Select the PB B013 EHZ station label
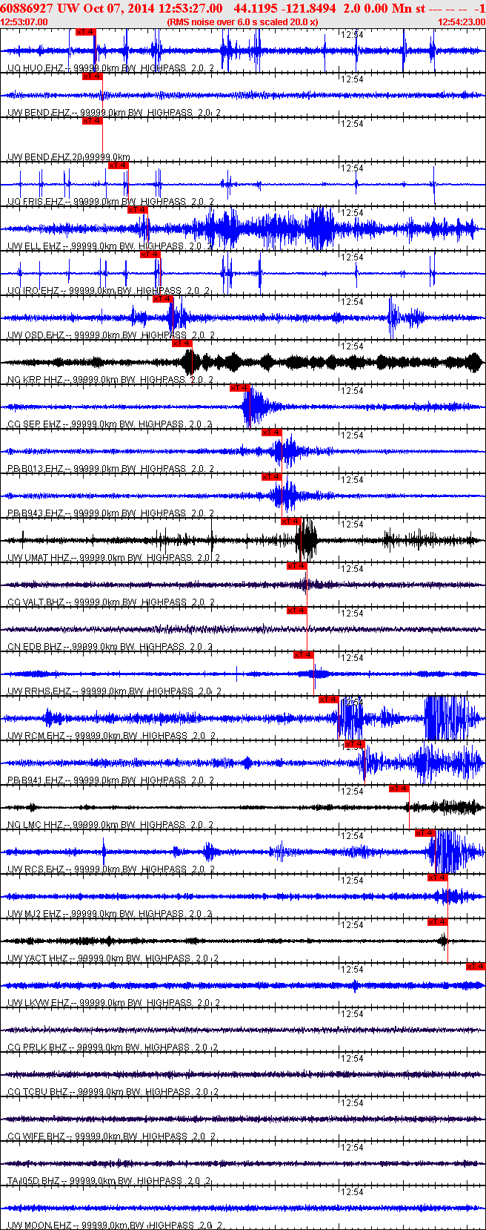Screen dimensions: 486x1230 pyautogui.click(x=111, y=469)
